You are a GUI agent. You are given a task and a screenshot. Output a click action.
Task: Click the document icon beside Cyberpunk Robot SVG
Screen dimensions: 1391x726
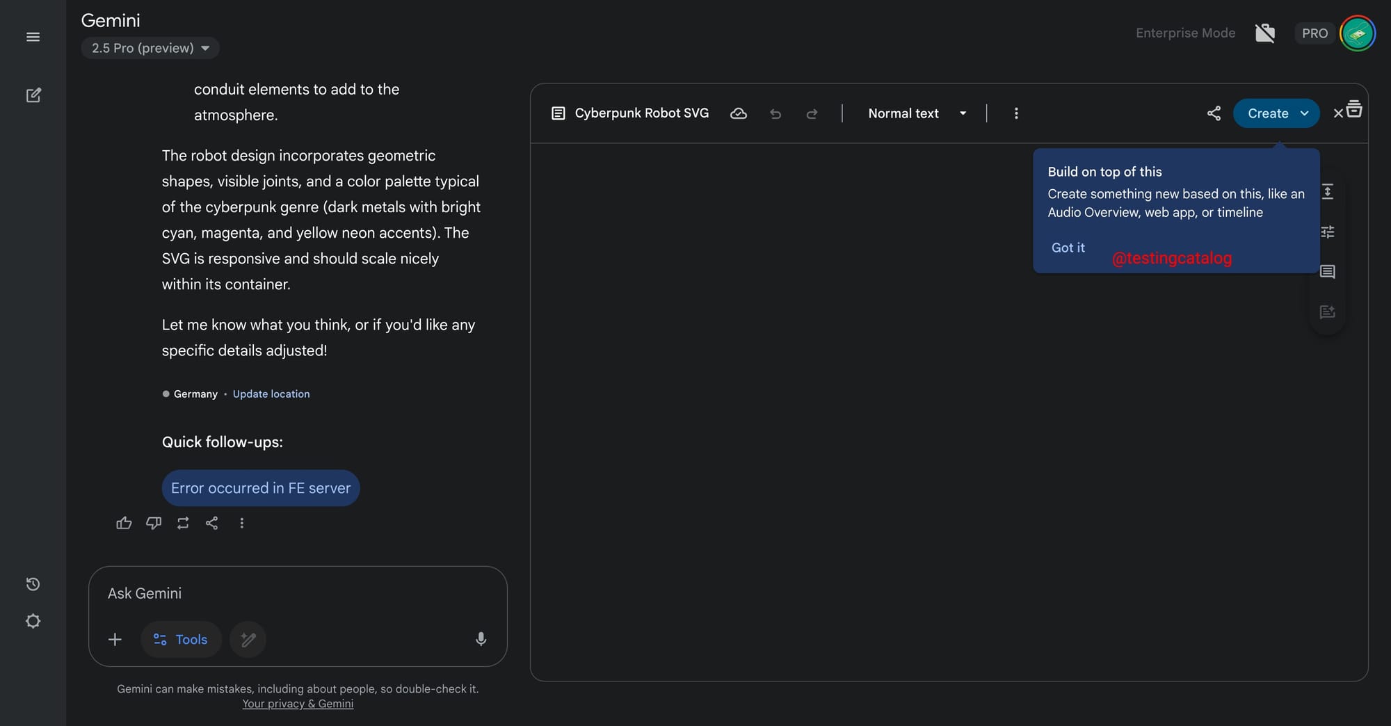[x=558, y=113]
